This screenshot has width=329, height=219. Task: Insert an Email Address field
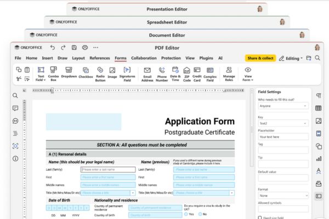(147, 74)
